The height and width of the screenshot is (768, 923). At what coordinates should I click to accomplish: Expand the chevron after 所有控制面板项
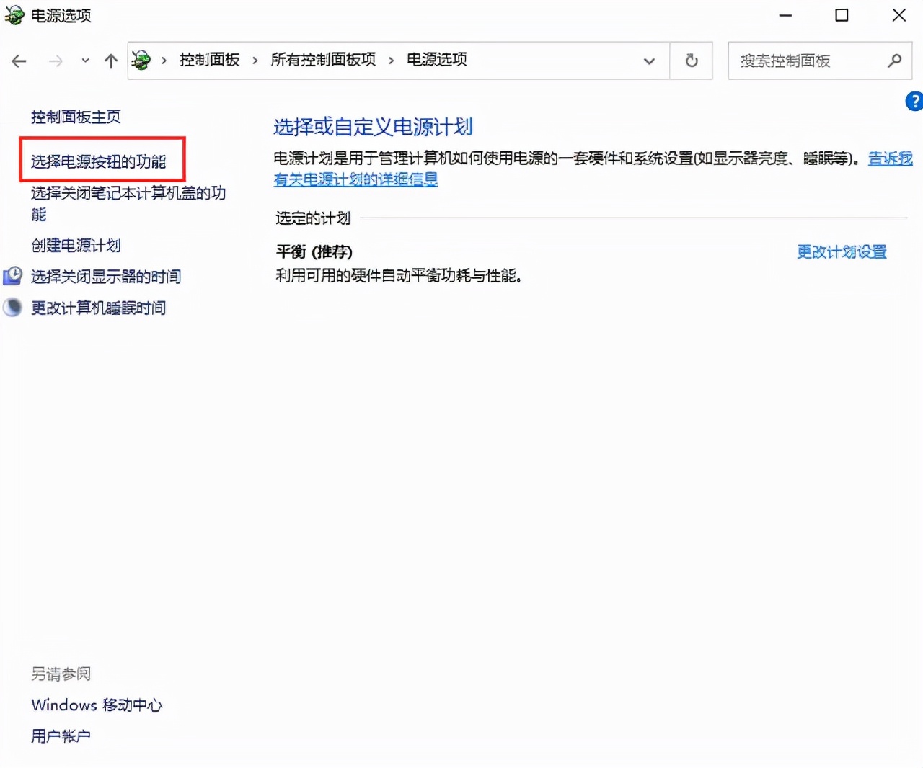tap(392, 61)
